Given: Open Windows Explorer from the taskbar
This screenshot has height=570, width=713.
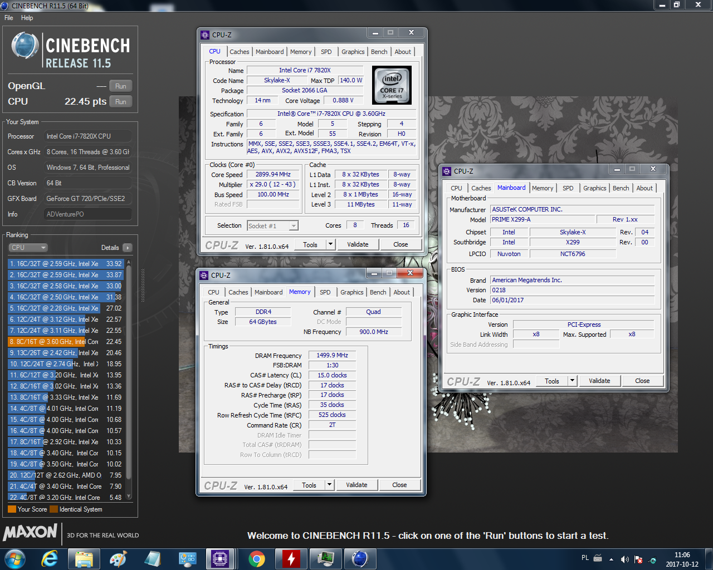Looking at the screenshot, I should (x=84, y=558).
